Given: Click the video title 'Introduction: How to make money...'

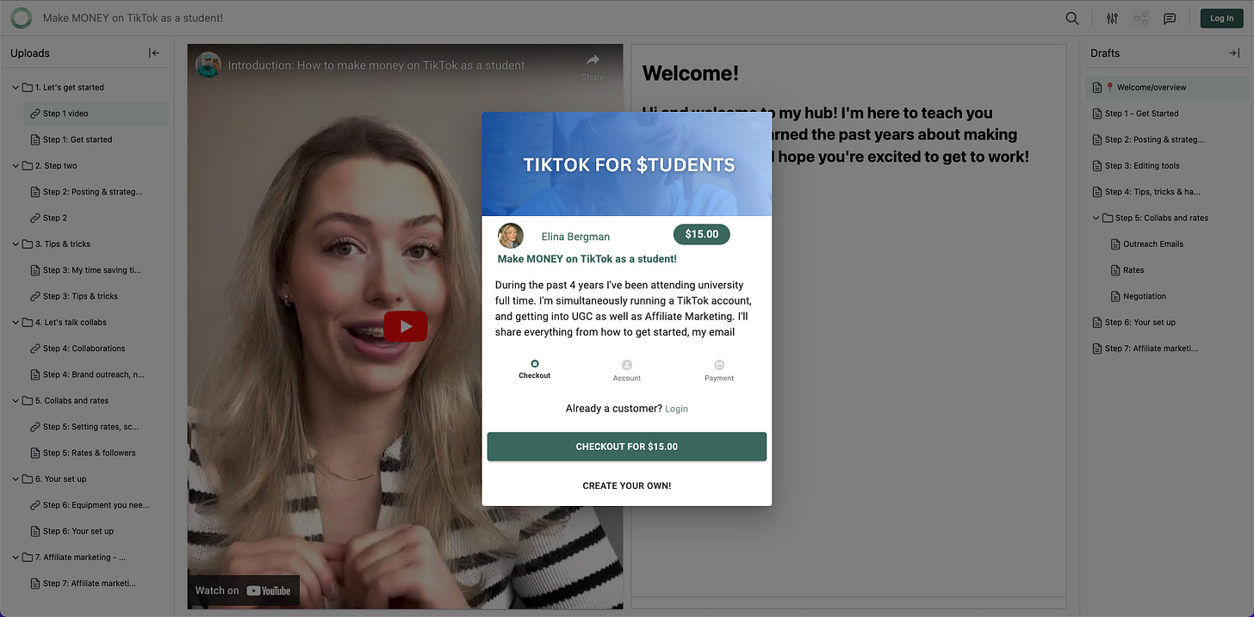Looking at the screenshot, I should [376, 65].
